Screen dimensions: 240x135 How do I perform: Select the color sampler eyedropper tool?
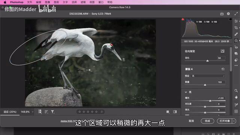[236, 105]
